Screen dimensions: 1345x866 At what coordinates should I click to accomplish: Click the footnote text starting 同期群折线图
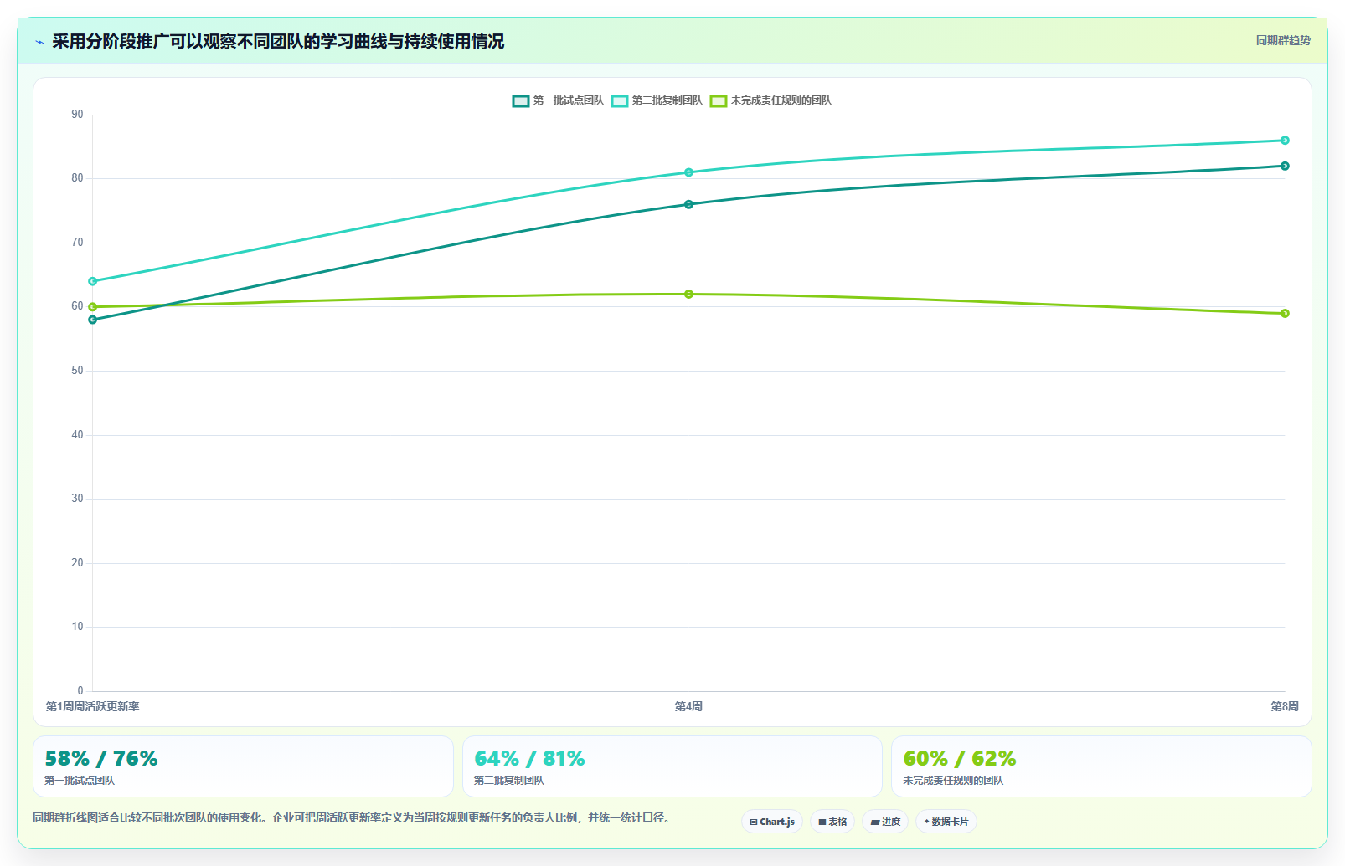352,818
